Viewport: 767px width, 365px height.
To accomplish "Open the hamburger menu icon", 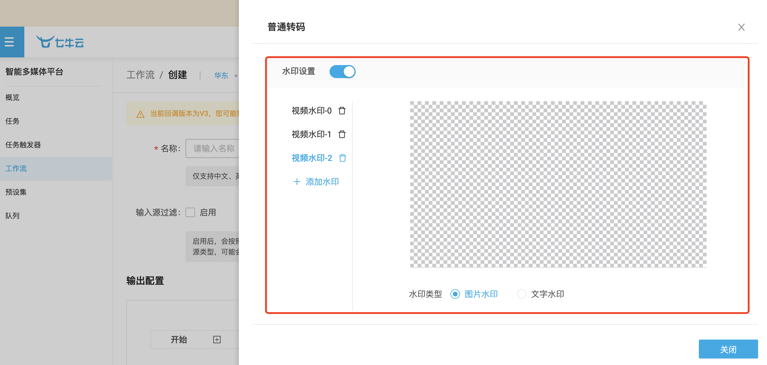I will [9, 42].
